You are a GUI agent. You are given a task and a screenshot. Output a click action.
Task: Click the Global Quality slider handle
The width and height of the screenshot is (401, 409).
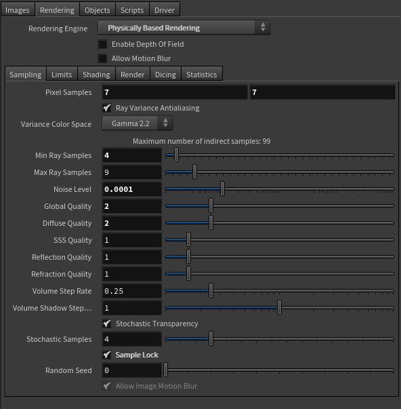211,206
